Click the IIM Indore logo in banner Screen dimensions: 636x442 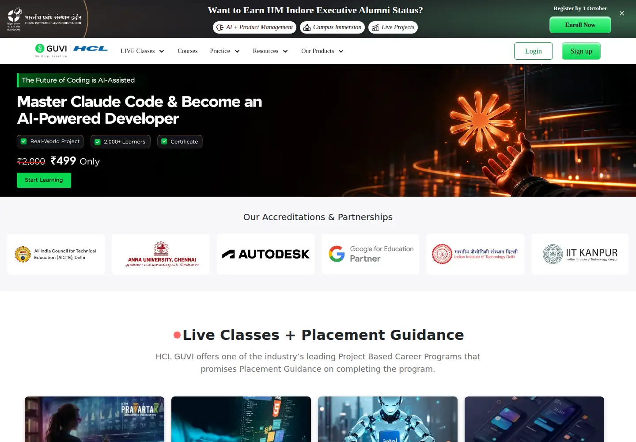click(x=44, y=19)
